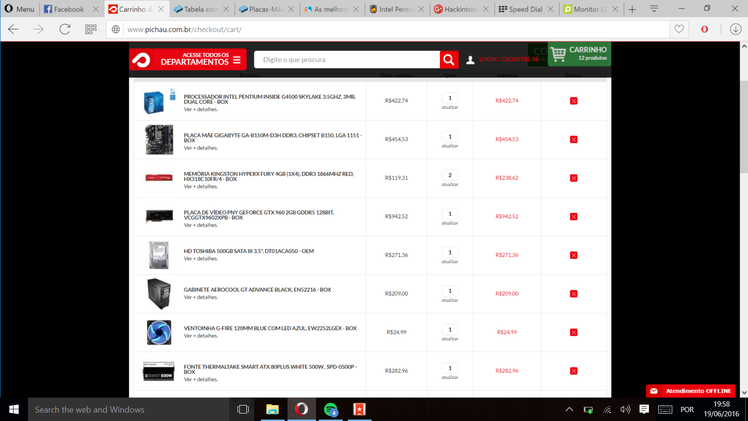The height and width of the screenshot is (421, 748).
Task: Remove the Pentium G4500 processor from cart
Action: point(574,101)
